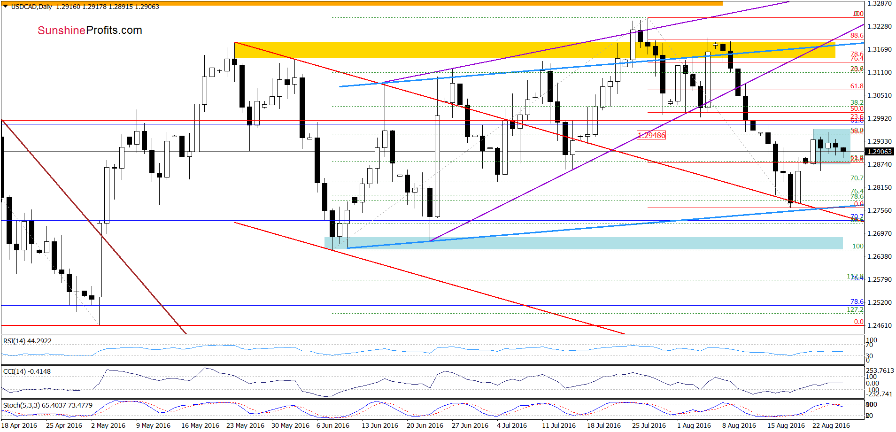Click the 25 Jul 2016 date label

pyautogui.click(x=649, y=425)
